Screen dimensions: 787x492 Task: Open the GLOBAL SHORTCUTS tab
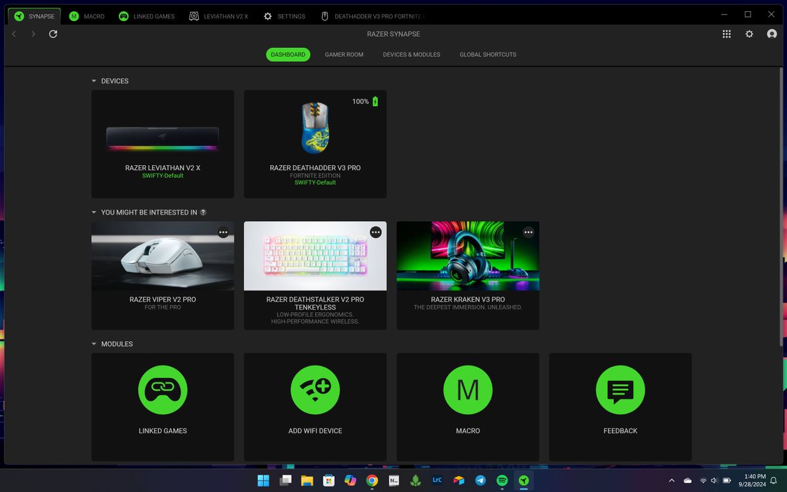(x=487, y=54)
